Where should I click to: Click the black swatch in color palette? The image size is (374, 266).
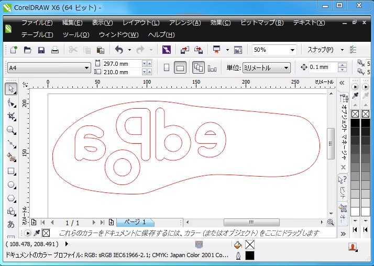point(355,123)
